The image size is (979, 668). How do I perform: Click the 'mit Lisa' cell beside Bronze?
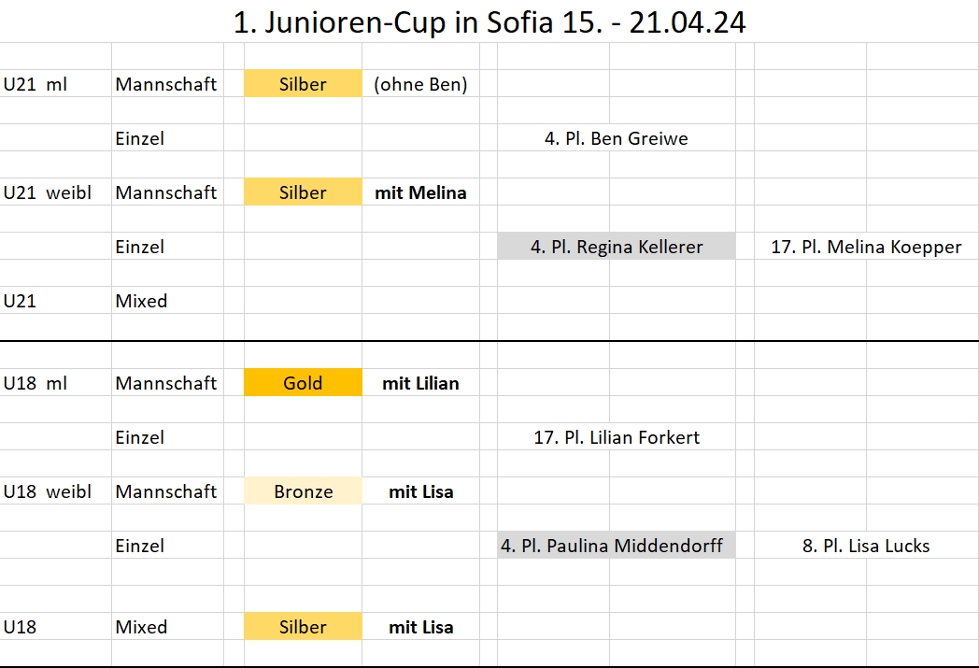tap(420, 491)
